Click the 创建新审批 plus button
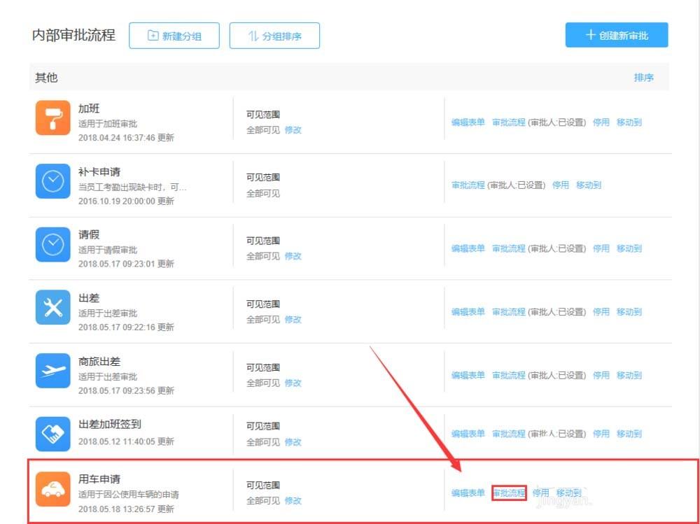Viewport: 700px width, 524px height. pos(616,35)
